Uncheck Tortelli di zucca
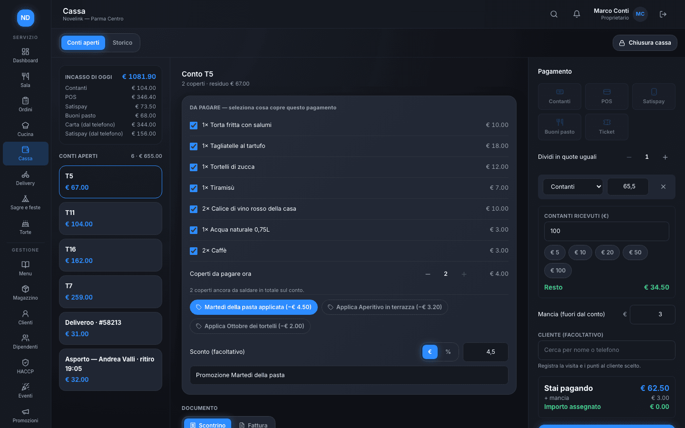The width and height of the screenshot is (685, 428). [x=194, y=167]
